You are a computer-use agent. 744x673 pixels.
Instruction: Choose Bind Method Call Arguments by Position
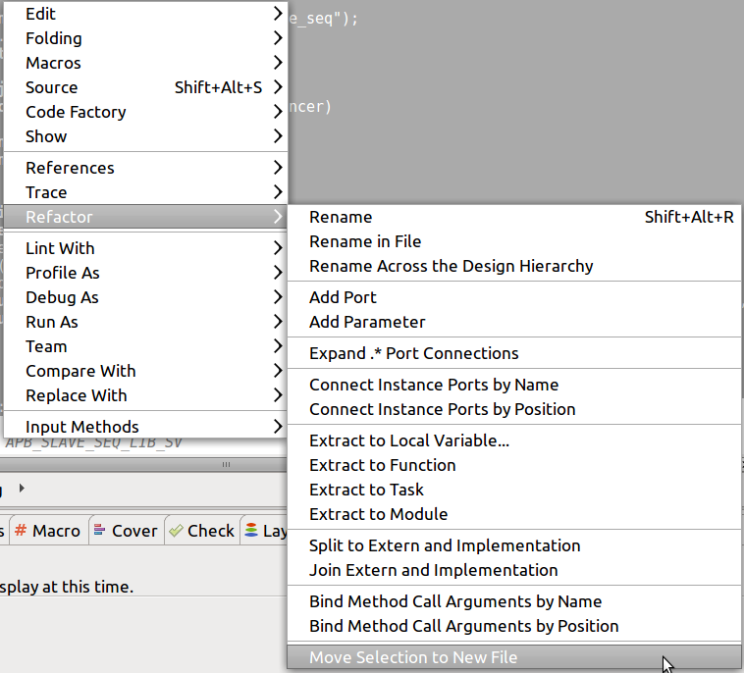click(x=463, y=626)
